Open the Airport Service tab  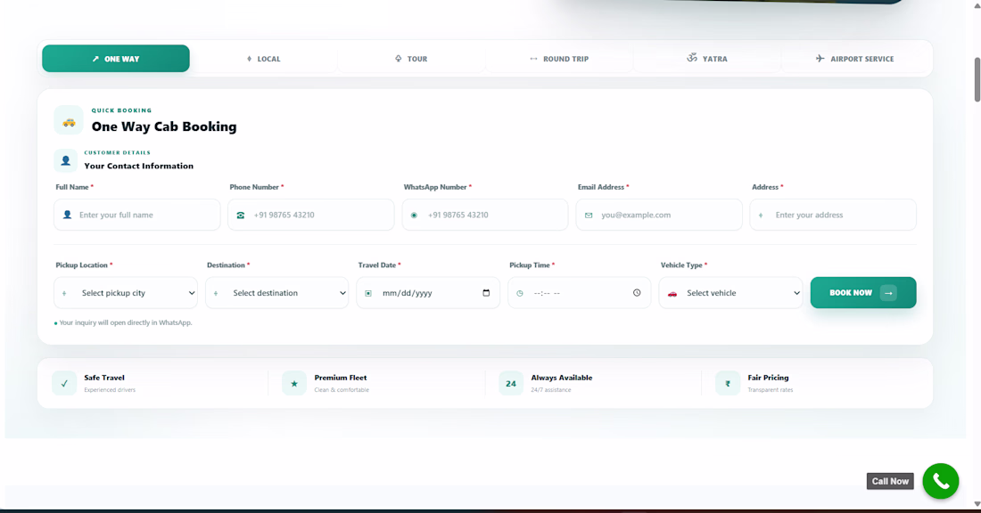pos(855,59)
